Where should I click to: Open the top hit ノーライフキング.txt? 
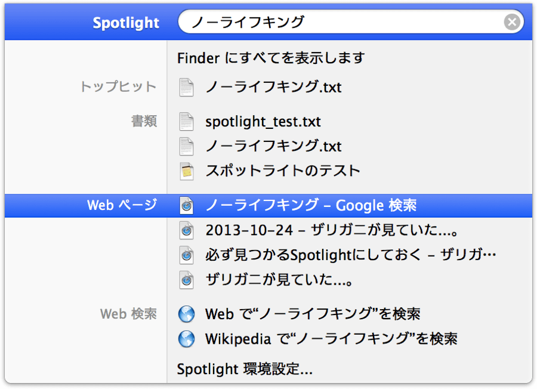[x=273, y=87]
